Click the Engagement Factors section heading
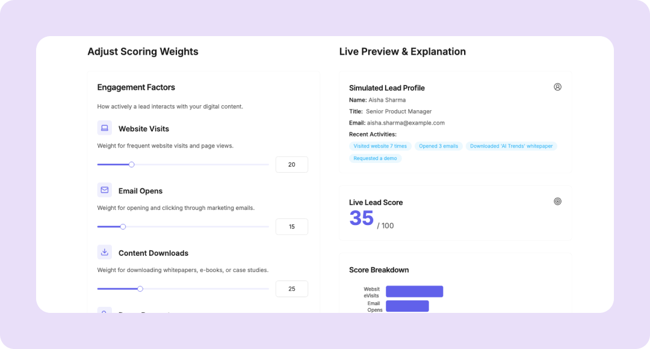The image size is (650, 349). [x=136, y=87]
